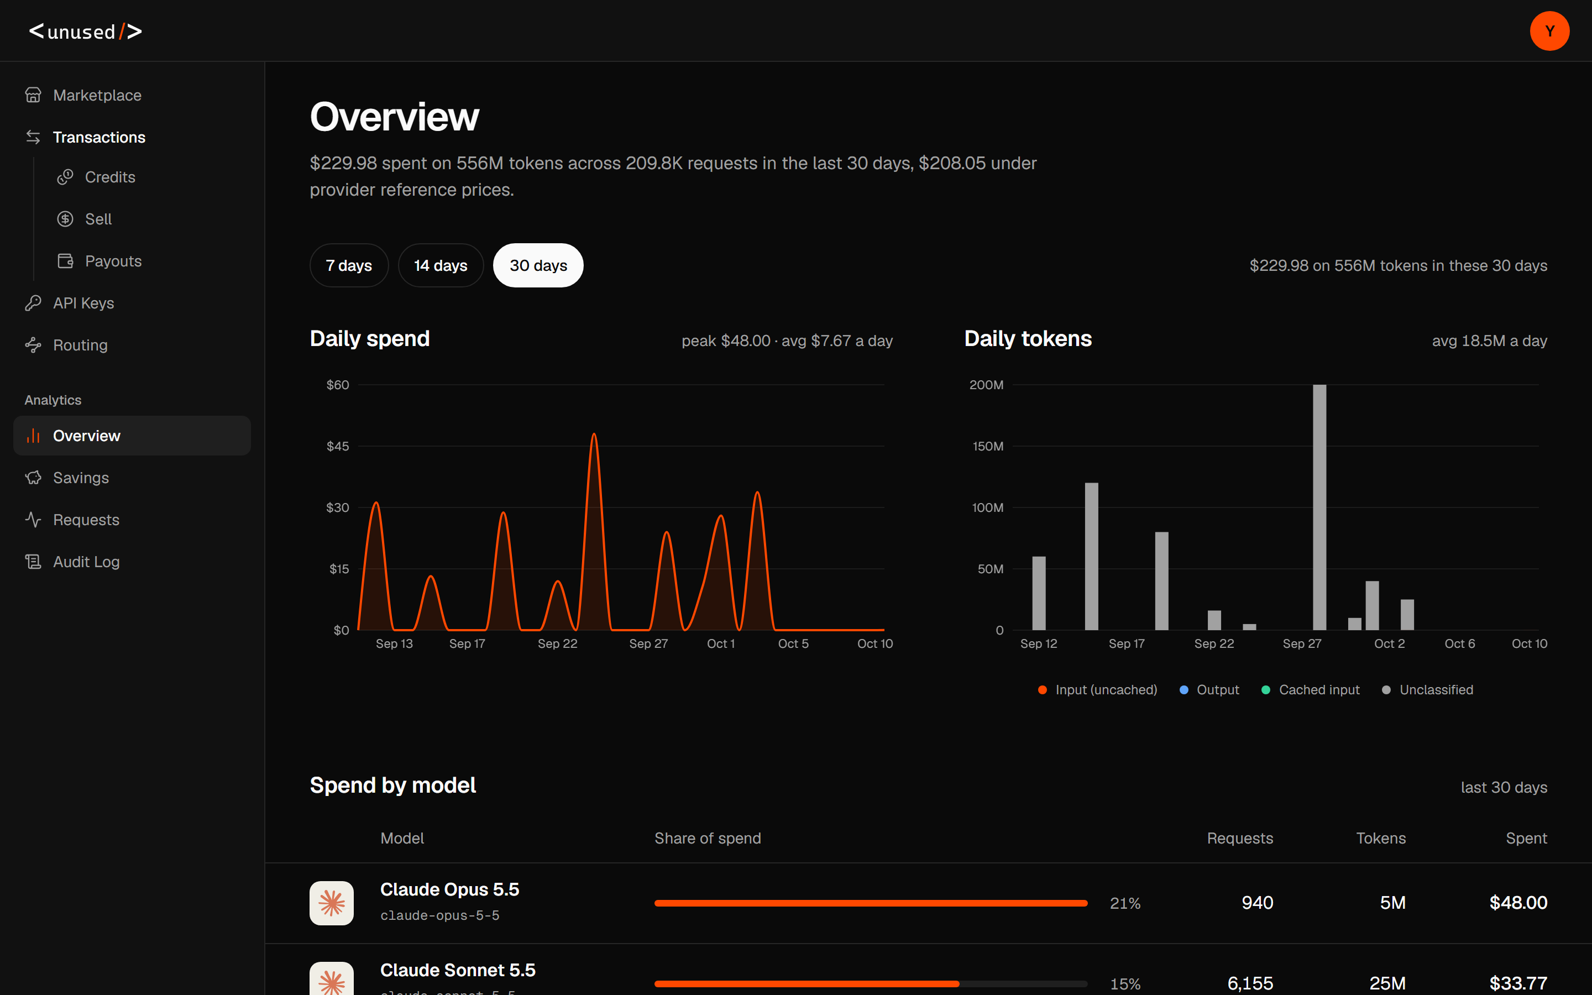Viewport: 1592px width, 995px height.
Task: Toggle Cached input legend series
Action: point(1311,690)
